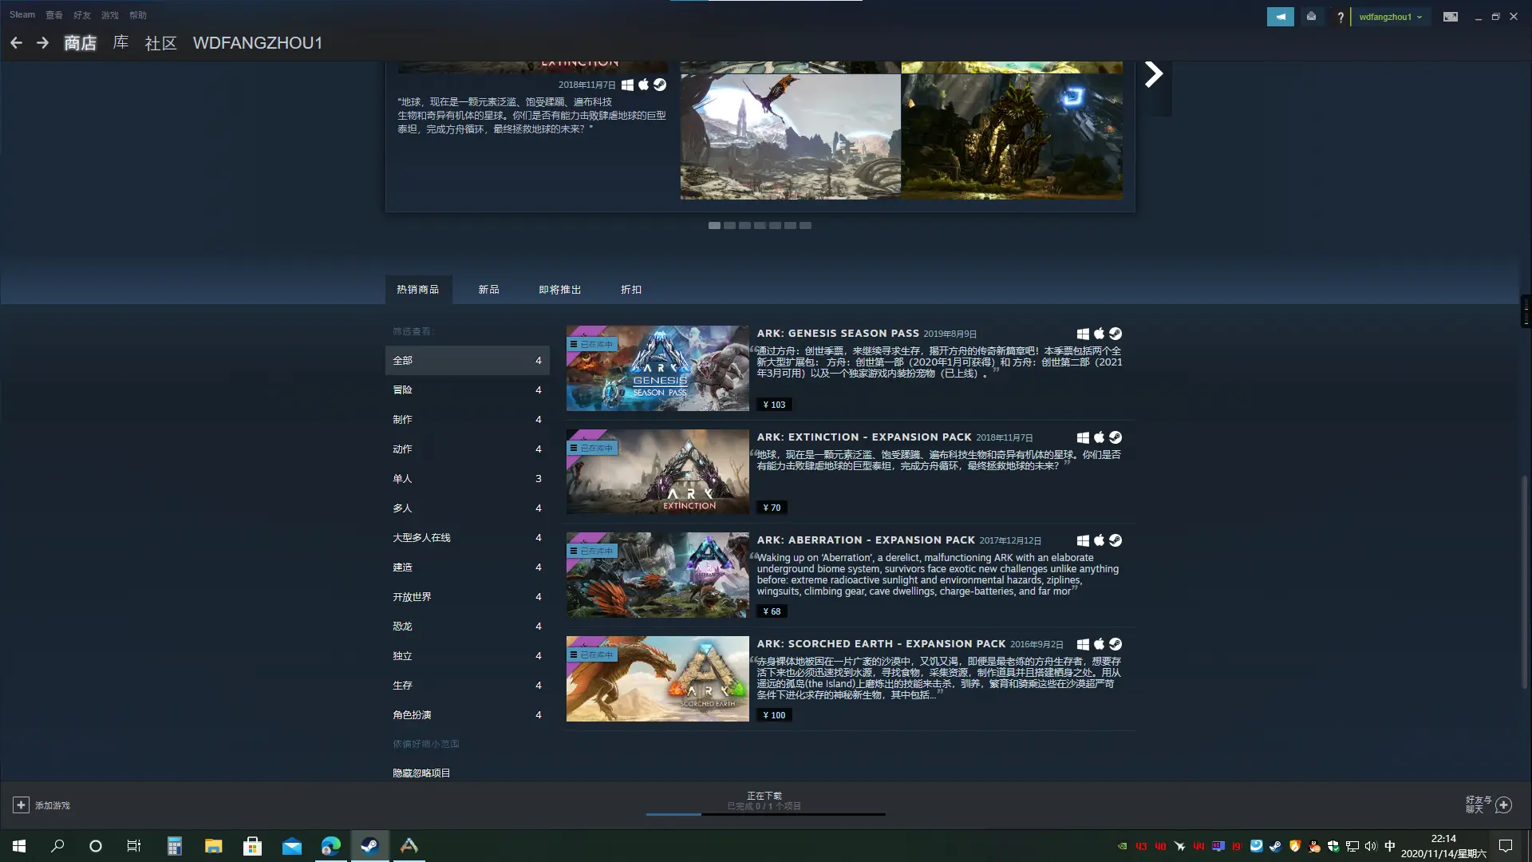Open the forest titan screenshot in carousel

[1012, 137]
